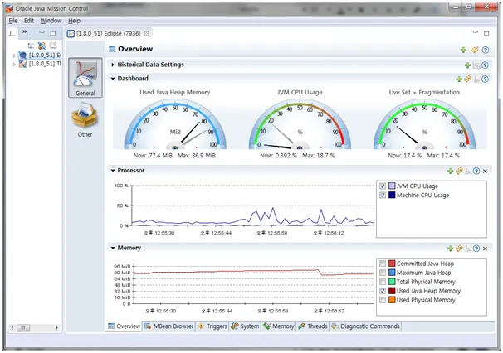Maximize the JVM Browser panel

click(53, 33)
